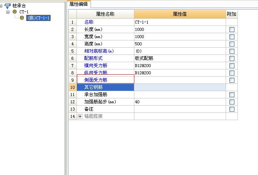
Task: Click row number 10 header
Action: [x=73, y=87]
